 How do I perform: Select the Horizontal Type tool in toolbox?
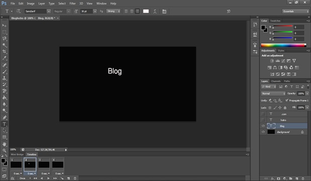point(5,124)
